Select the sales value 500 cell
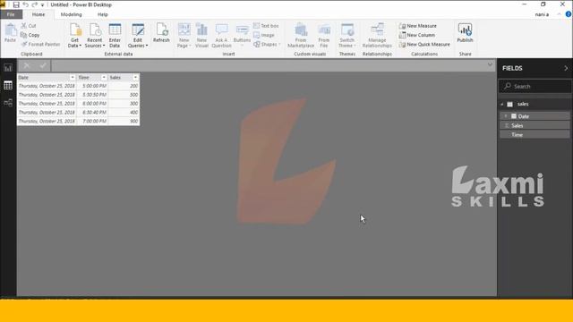573x322 pixels. tap(124, 95)
